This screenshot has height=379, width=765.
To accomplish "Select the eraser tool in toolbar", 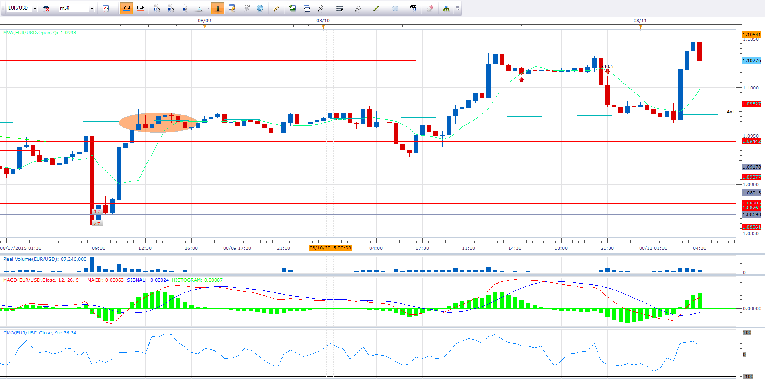I will tap(430, 8).
